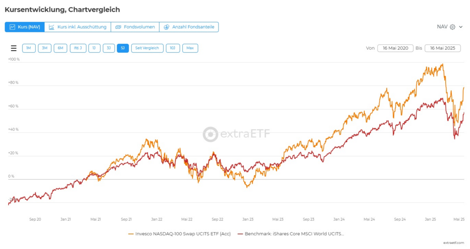470x249 pixels.
Task: Select the 10J time range
Action: pyautogui.click(x=172, y=48)
